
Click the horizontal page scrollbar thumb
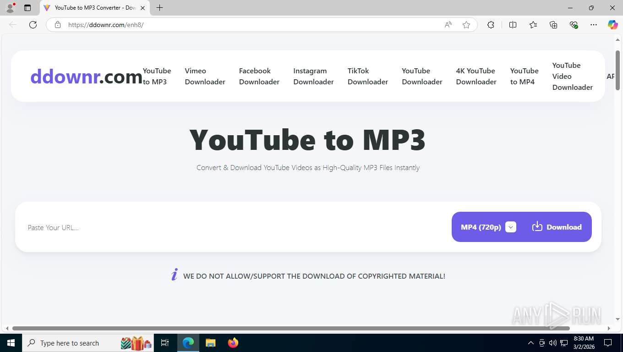[291, 328]
